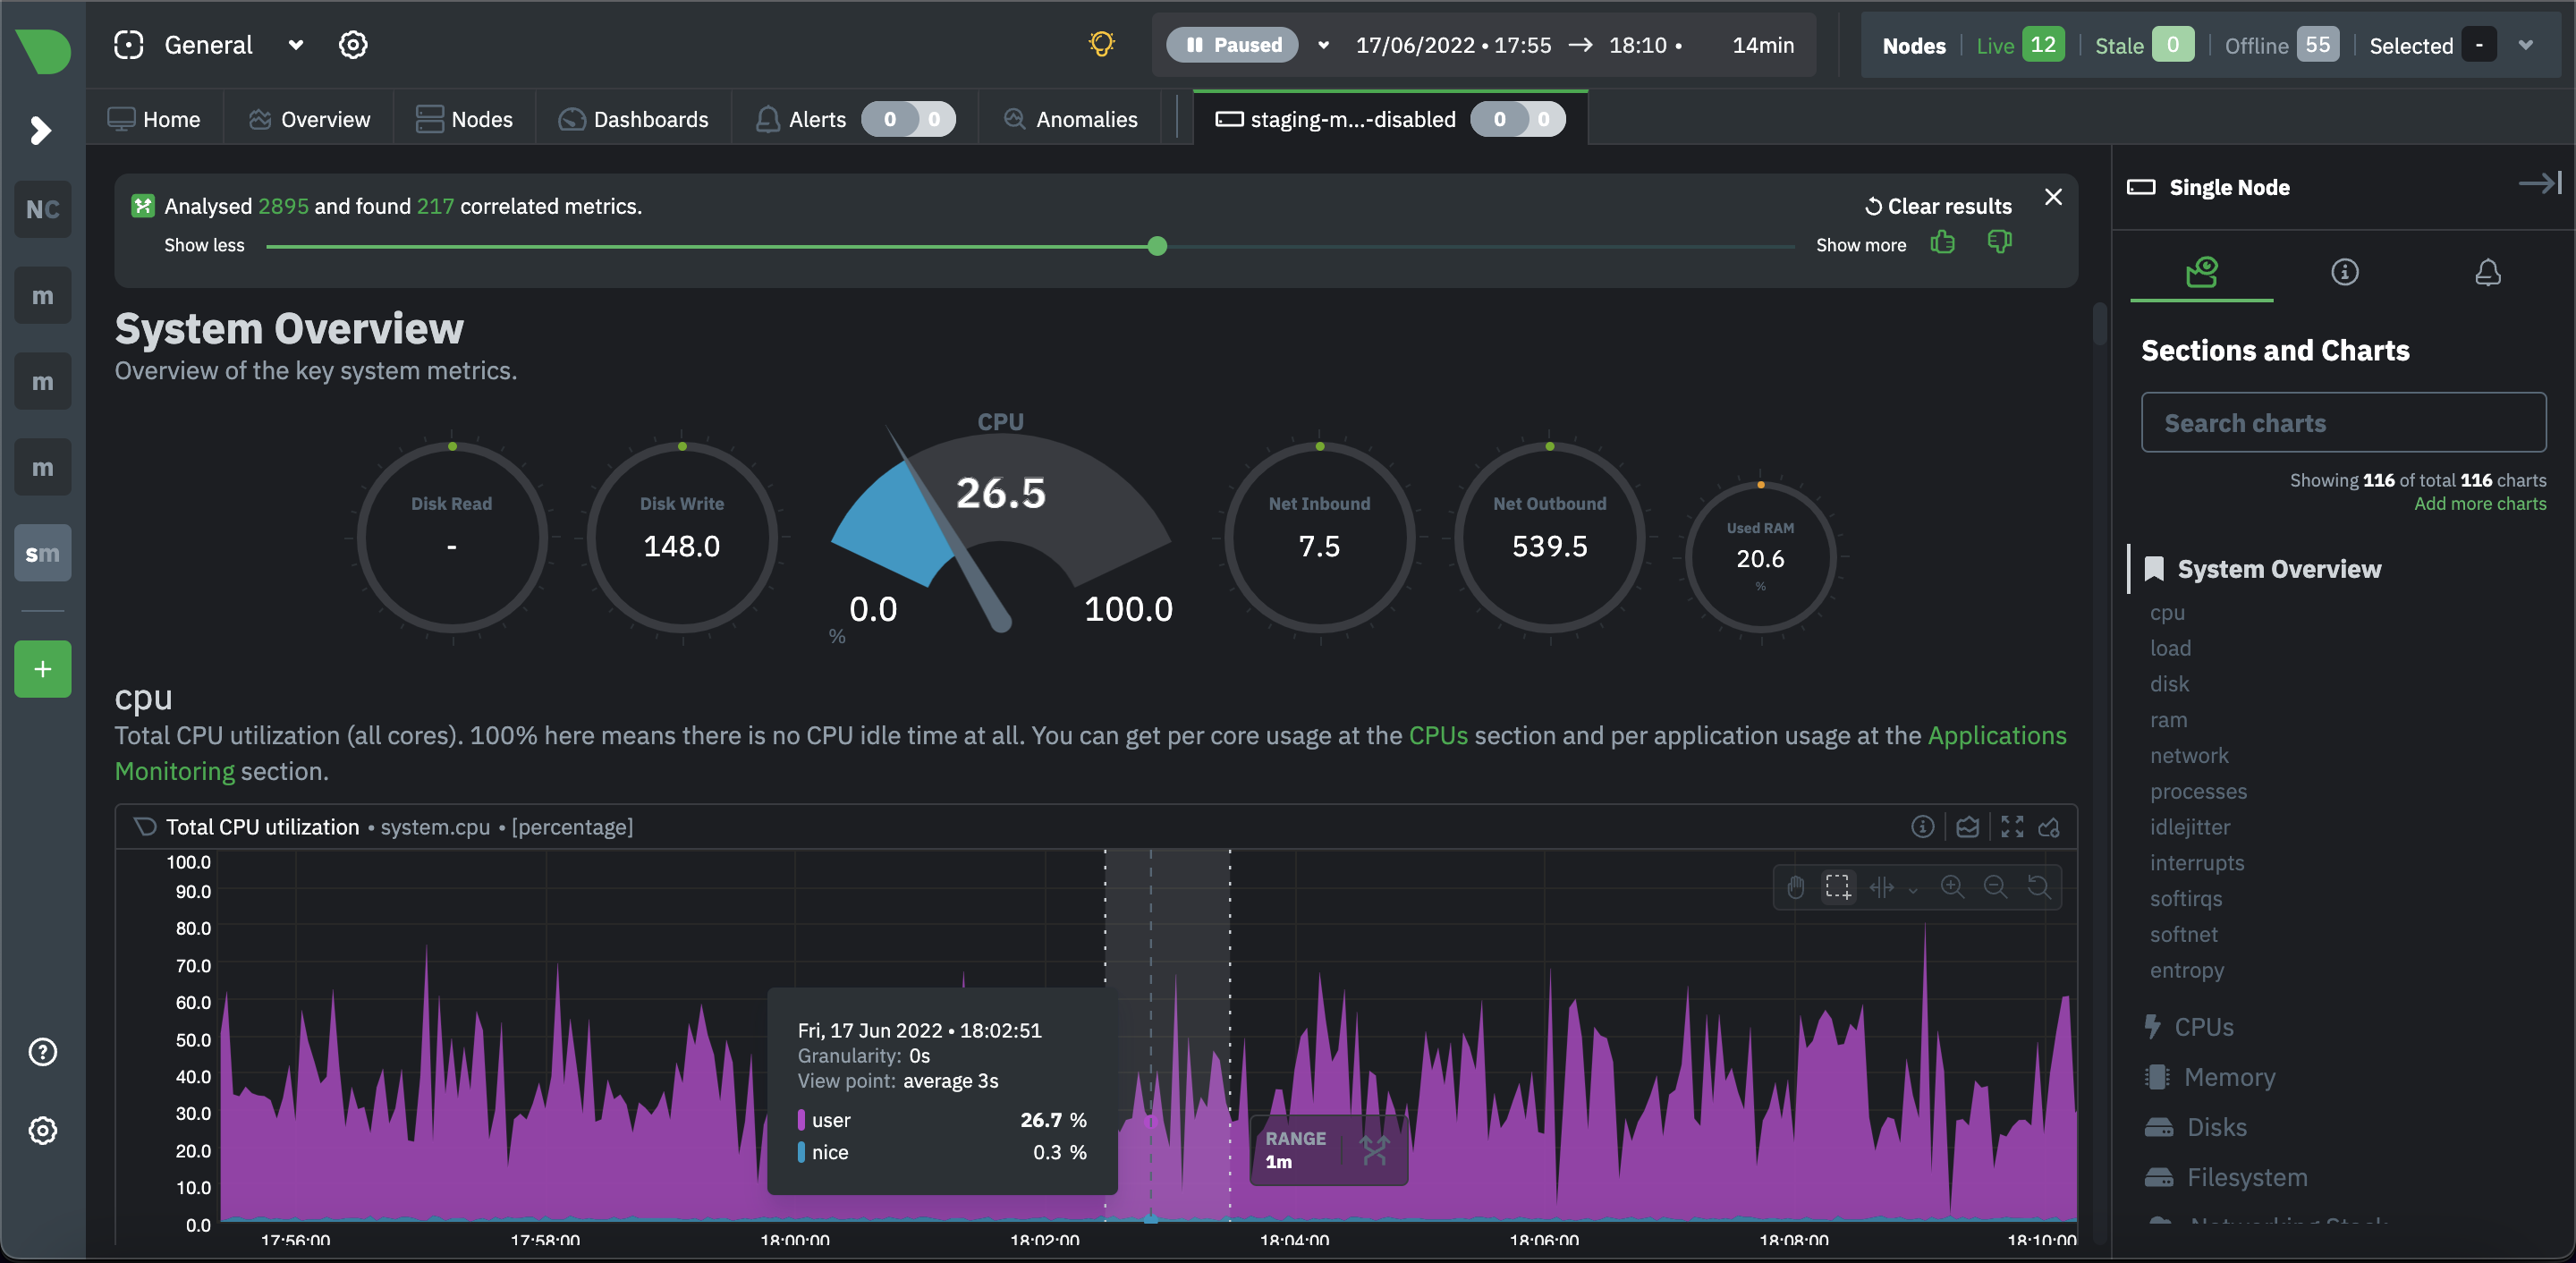Click Clear results button
The image size is (2576, 1263).
[x=1938, y=206]
